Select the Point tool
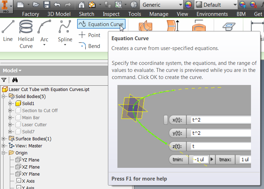Viewport: 264px width, 189px height. coord(90,35)
